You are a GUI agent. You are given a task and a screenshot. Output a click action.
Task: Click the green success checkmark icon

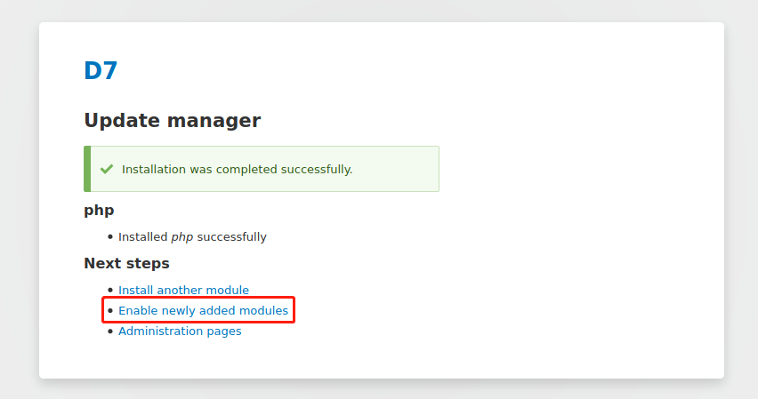tap(107, 169)
